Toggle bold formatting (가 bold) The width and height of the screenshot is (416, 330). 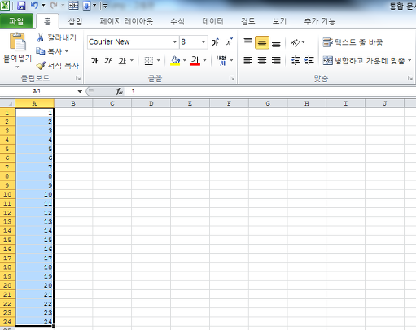point(94,60)
